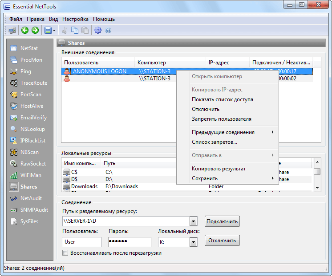Open the Помощь menu

[104, 19]
